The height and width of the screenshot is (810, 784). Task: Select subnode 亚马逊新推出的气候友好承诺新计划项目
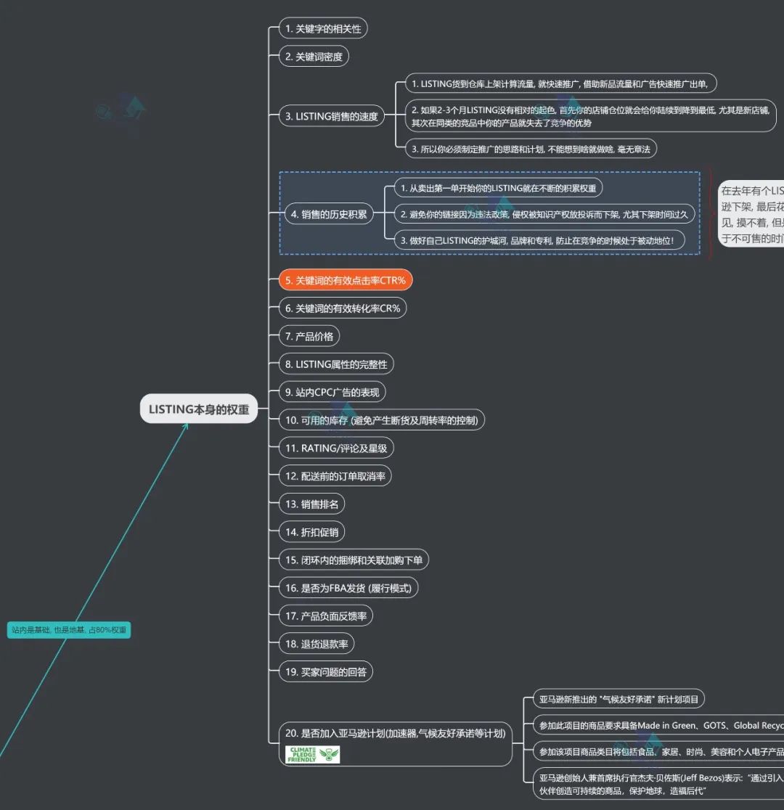point(618,699)
